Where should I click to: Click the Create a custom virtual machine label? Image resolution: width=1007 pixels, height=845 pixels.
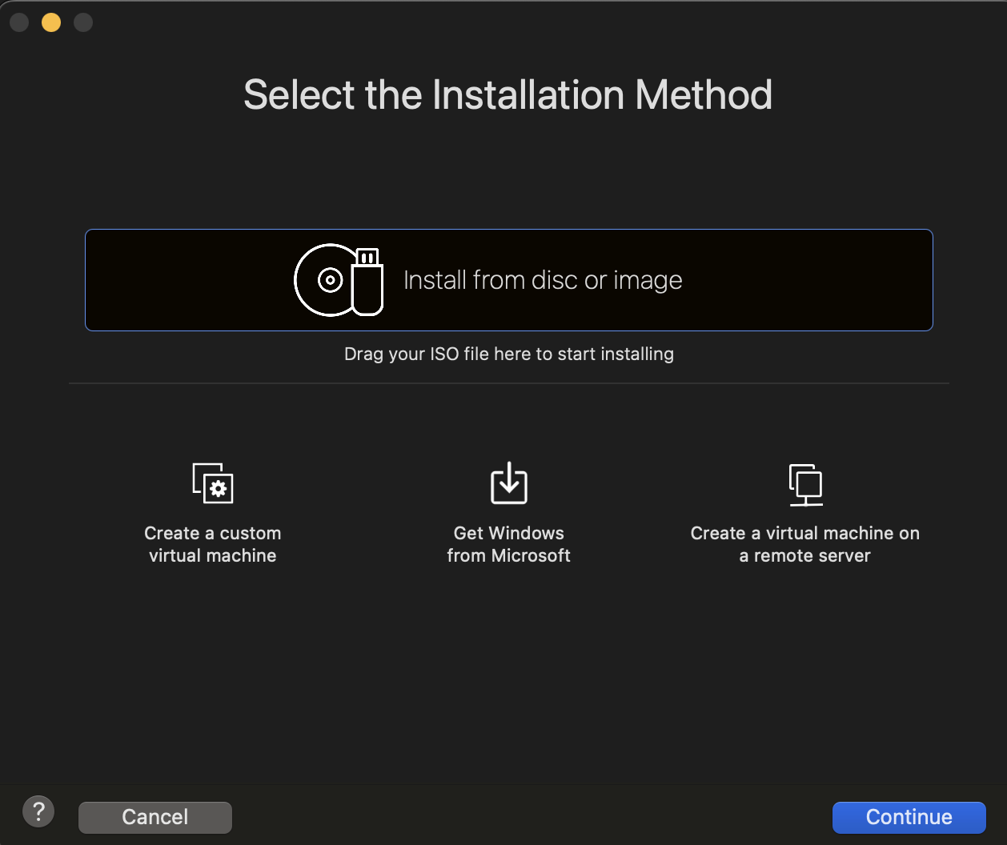click(212, 544)
